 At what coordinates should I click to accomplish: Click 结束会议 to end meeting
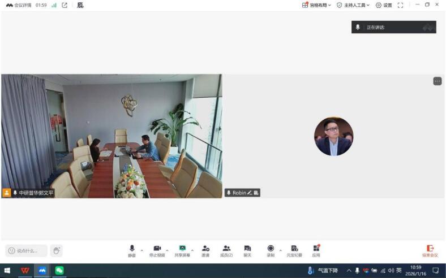coord(430,250)
